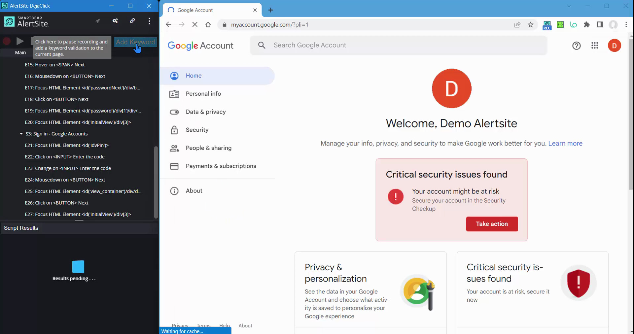Viewport: 634px width, 334px height.
Task: Start playback with the DejaClick play icon
Action: point(20,41)
